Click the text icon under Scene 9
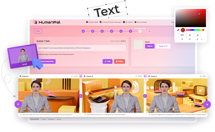Screen dimensions: 215x132 tap(21, 115)
